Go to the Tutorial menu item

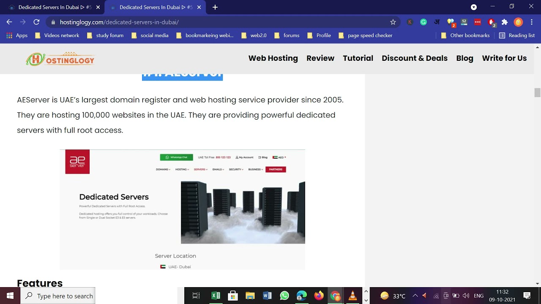click(x=358, y=58)
